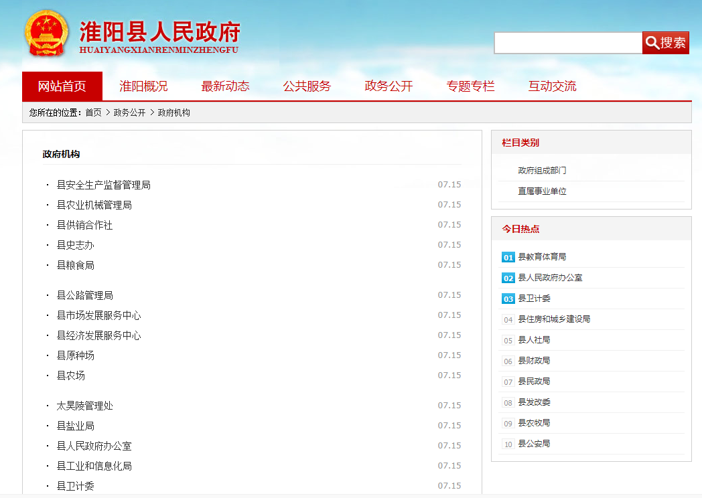The image size is (702, 498).
Task: Open 直属事业单位 category
Action: tap(542, 191)
